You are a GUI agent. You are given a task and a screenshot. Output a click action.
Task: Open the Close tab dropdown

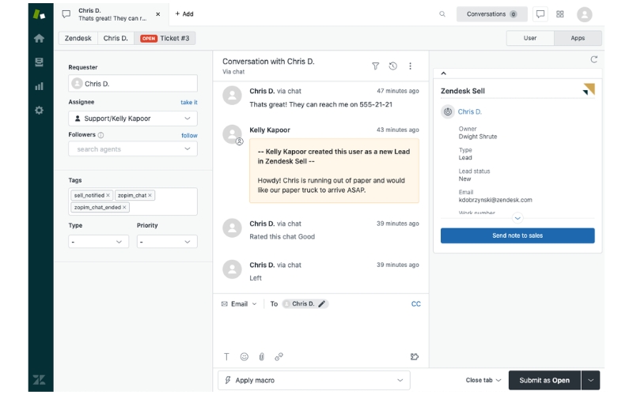(483, 380)
